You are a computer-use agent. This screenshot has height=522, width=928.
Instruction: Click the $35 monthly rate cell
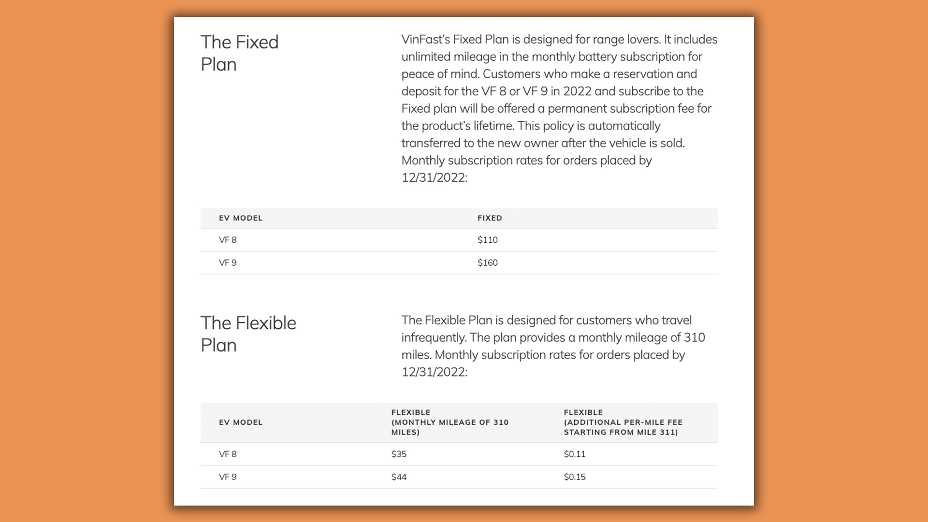[399, 454]
